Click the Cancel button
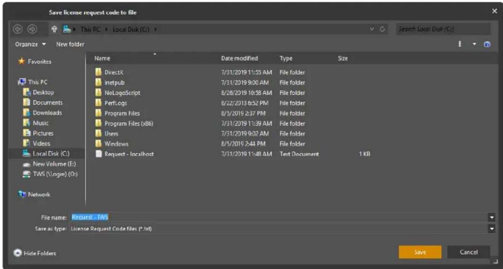Screen dimensions: 503x269 click(x=469, y=252)
